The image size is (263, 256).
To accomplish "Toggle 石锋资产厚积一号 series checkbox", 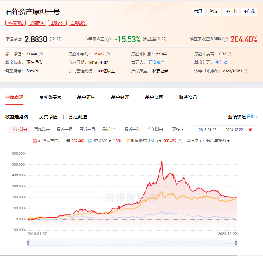I will pos(35,141).
